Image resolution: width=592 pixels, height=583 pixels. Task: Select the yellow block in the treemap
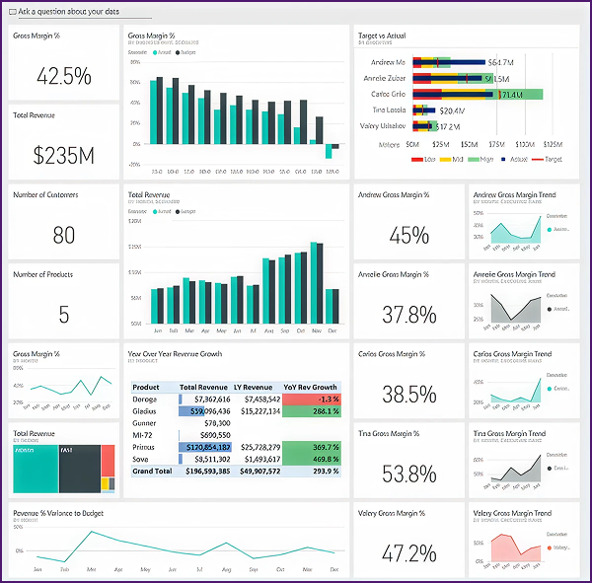(x=105, y=483)
